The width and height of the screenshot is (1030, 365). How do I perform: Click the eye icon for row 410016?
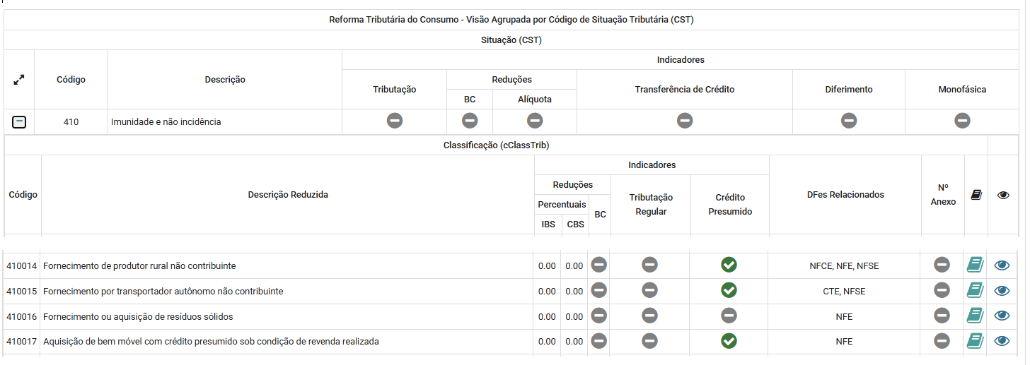click(x=1002, y=316)
